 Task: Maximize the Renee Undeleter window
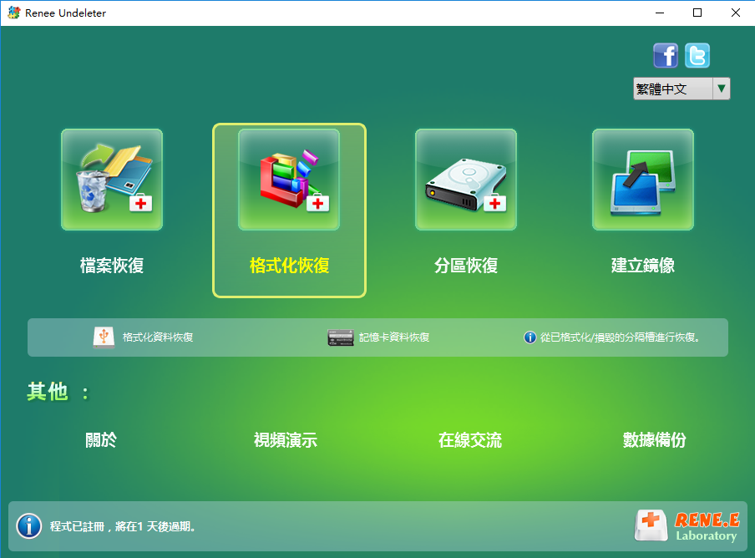click(697, 13)
